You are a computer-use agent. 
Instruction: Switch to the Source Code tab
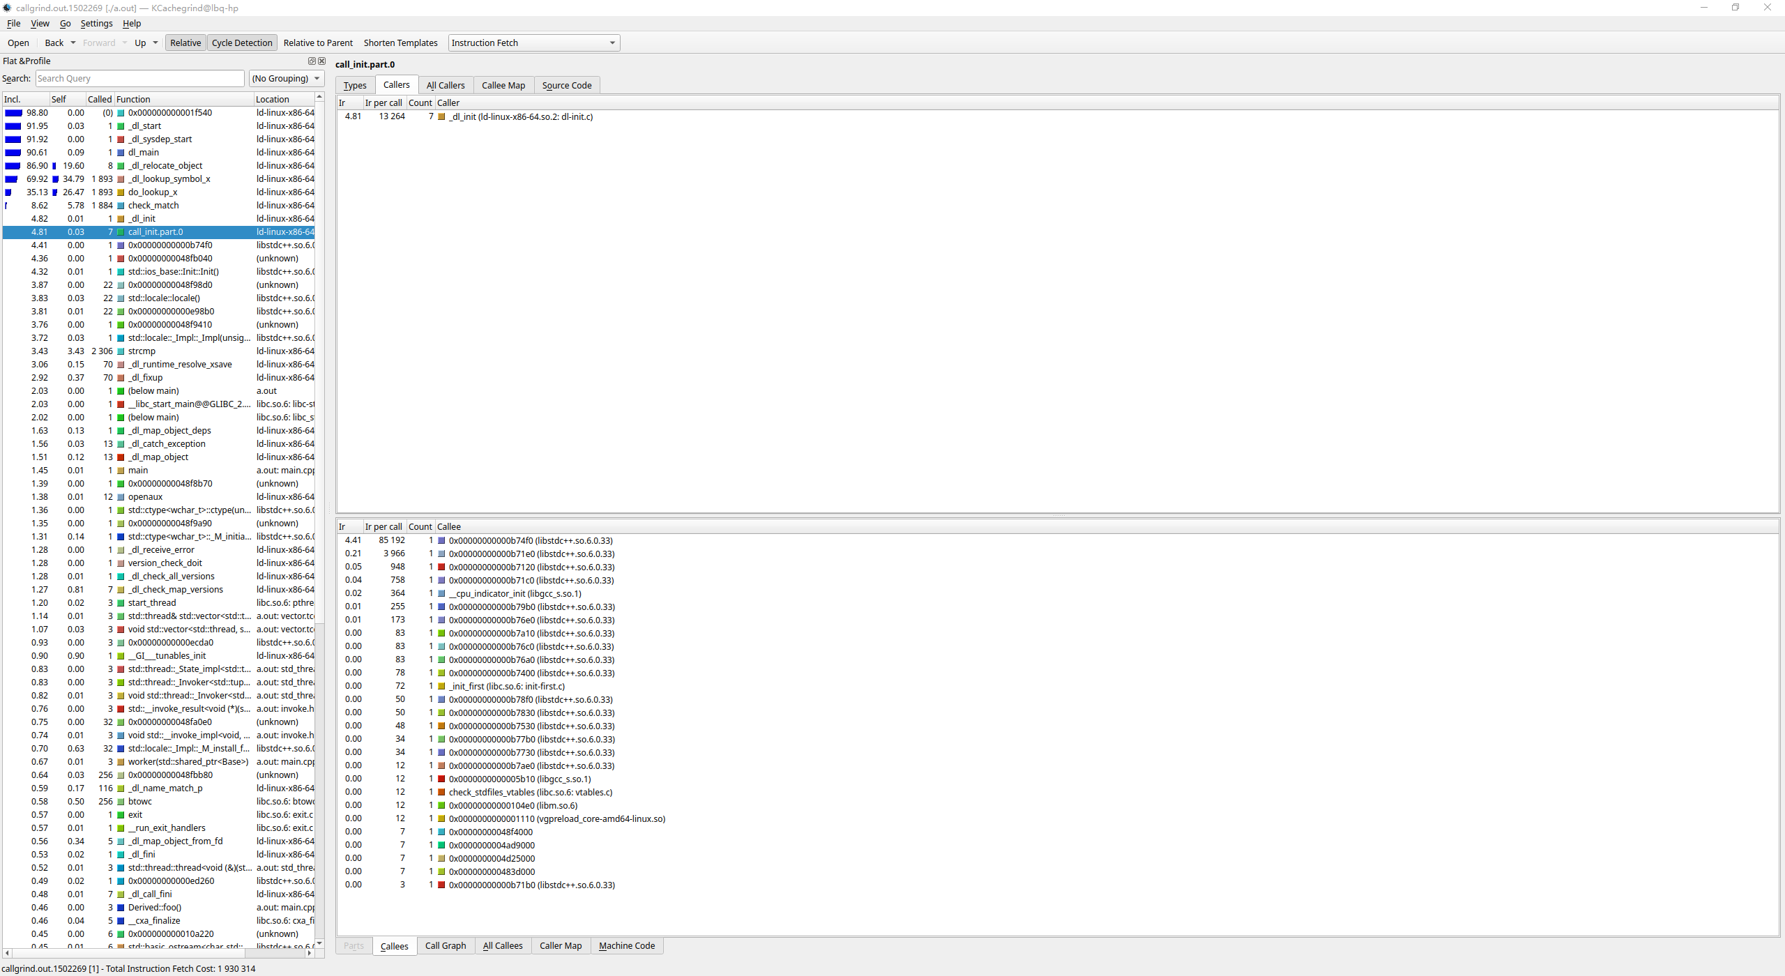[566, 85]
